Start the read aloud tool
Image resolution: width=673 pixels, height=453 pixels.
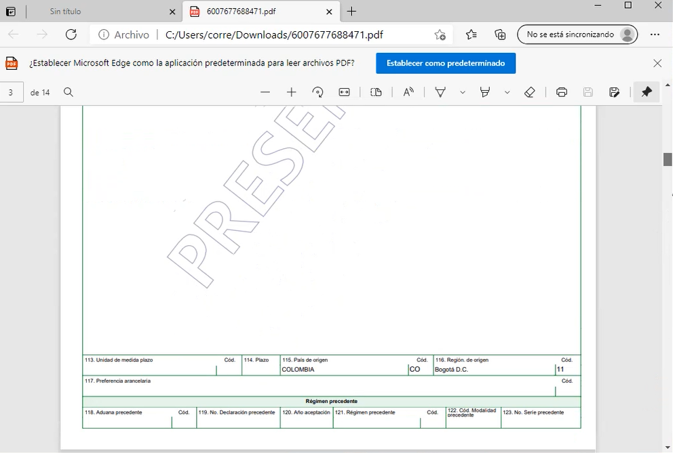pos(408,92)
